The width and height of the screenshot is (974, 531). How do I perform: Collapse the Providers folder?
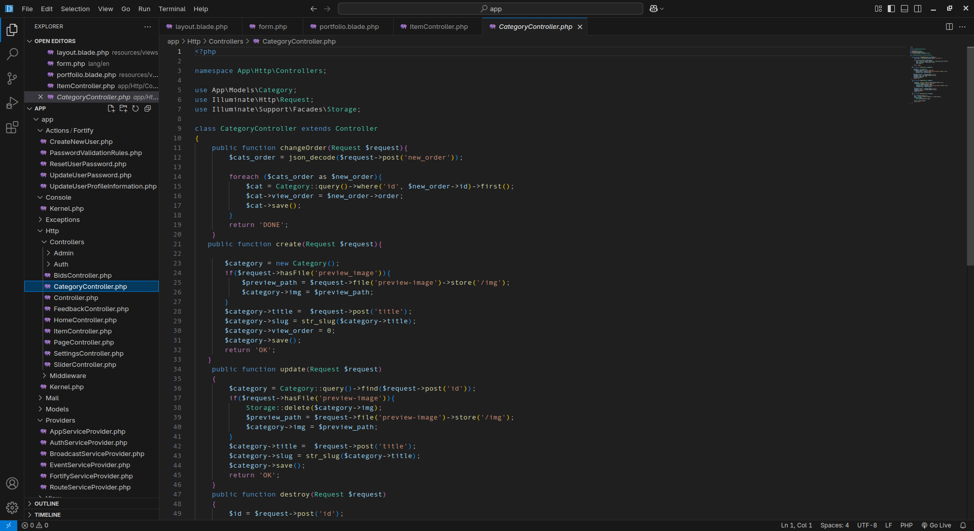(60, 421)
